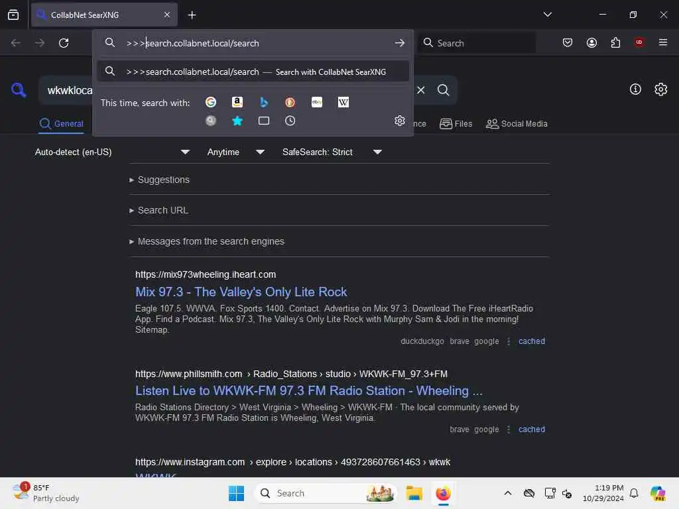Open uBlock Origin extension icon
The image size is (679, 509).
tap(639, 42)
